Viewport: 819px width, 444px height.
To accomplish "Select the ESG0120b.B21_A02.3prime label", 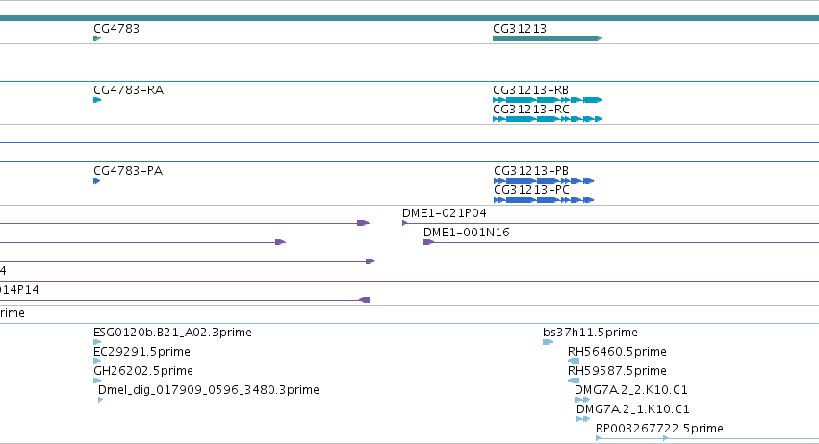I will point(172,333).
